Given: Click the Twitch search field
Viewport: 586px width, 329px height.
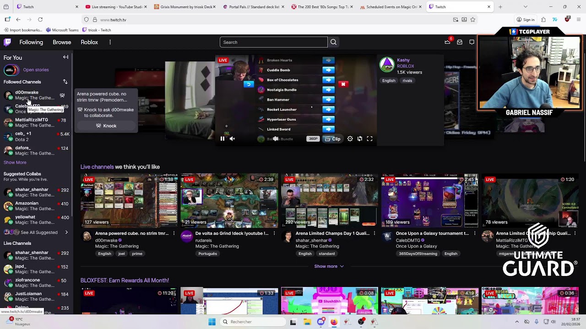Looking at the screenshot, I should tap(274, 42).
